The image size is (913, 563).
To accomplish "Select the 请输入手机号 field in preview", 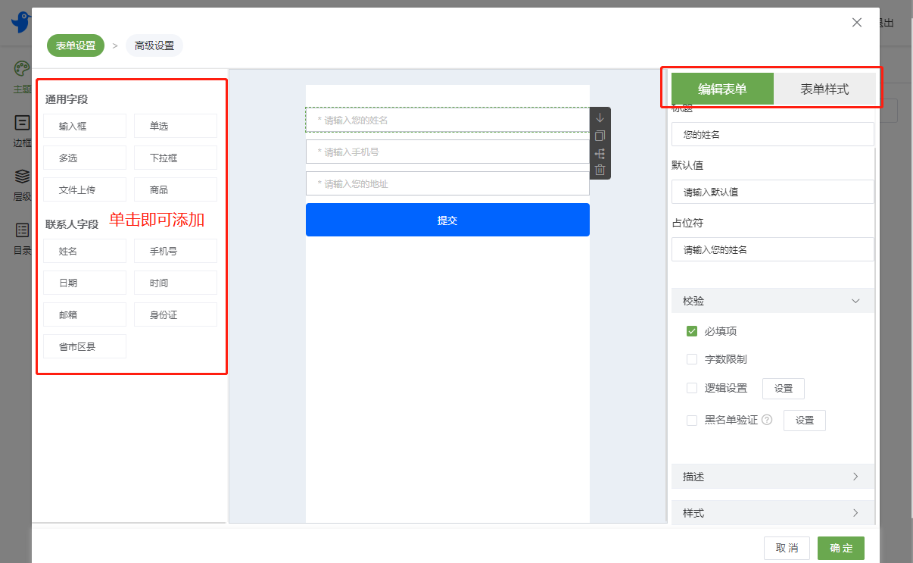I will [447, 152].
